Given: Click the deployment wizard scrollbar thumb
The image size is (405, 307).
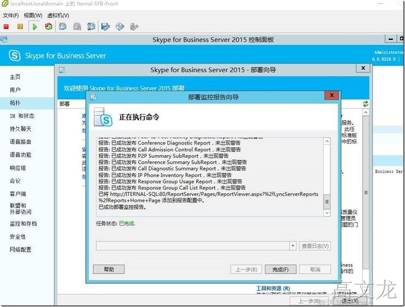Looking at the screenshot, I should (366, 192).
